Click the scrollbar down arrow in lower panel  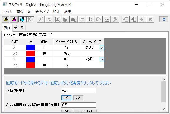tap(164, 109)
